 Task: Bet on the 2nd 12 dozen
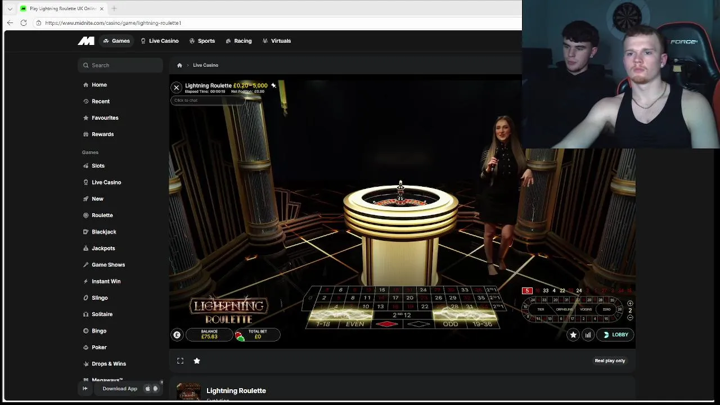click(401, 315)
